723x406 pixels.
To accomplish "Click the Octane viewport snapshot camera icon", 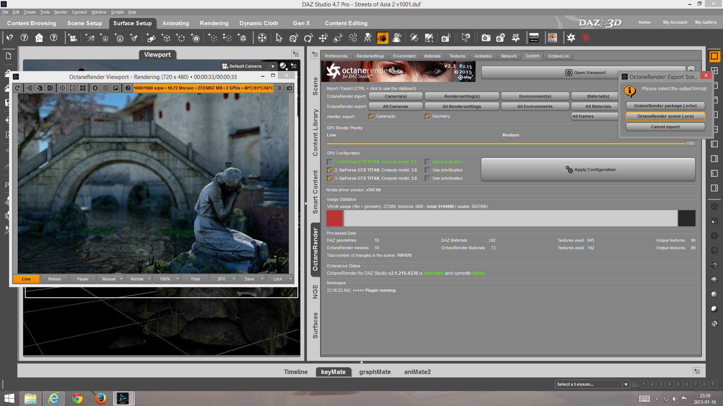I will (x=289, y=88).
